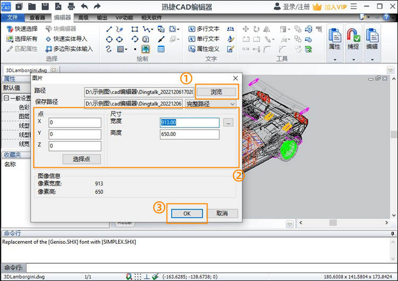Click 快速实体导入 quick entity import
Image resolution: width=398 pixels, height=281 pixels.
pyautogui.click(x=66, y=39)
